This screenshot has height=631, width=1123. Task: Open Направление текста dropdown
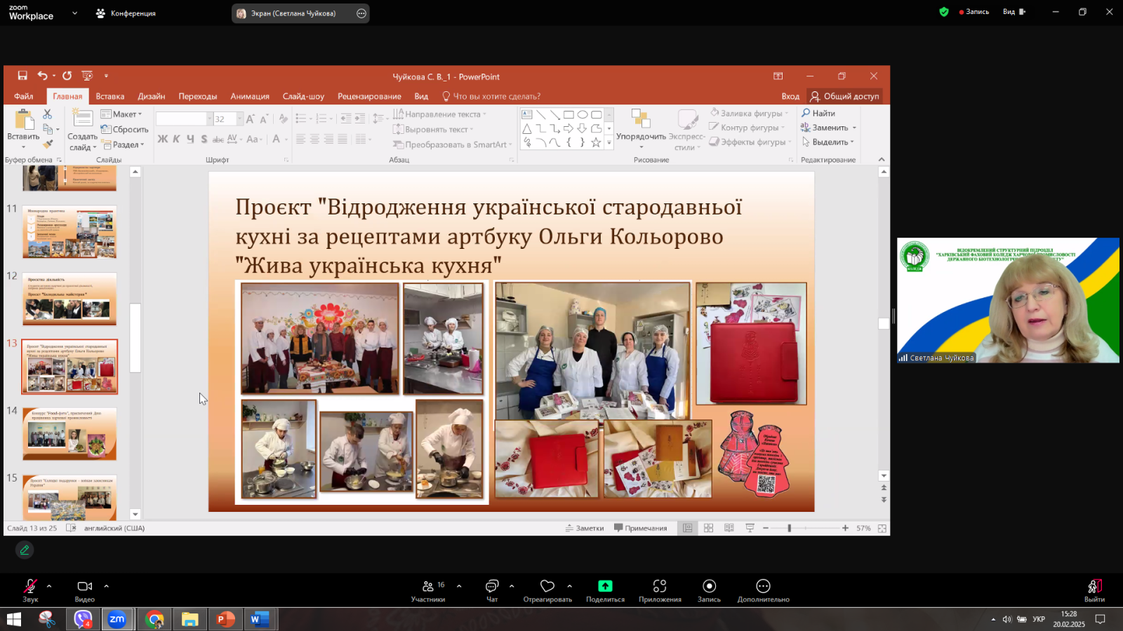click(439, 114)
